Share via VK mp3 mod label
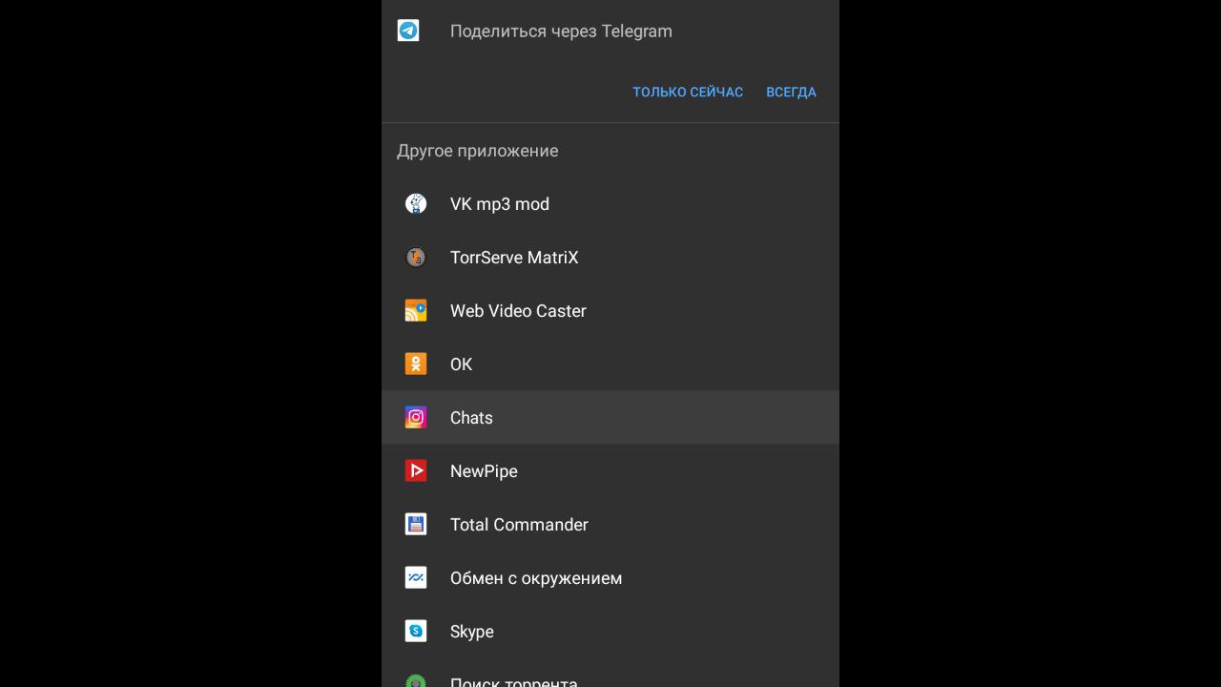This screenshot has width=1221, height=687. (x=500, y=203)
